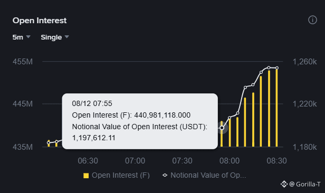
Task: Select the tallest yellow bar near 08:25
Action: (269, 109)
